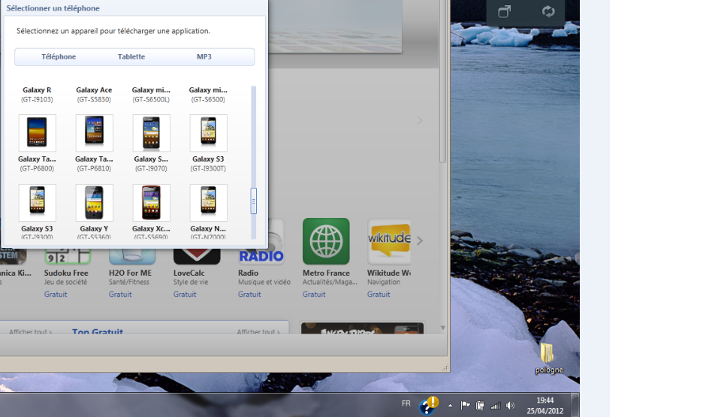Click the device list scrollbar handle
The height and width of the screenshot is (417, 721).
pyautogui.click(x=253, y=201)
